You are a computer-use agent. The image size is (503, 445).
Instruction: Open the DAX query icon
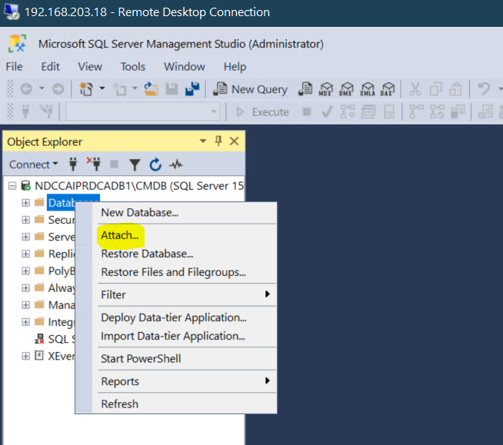click(388, 89)
